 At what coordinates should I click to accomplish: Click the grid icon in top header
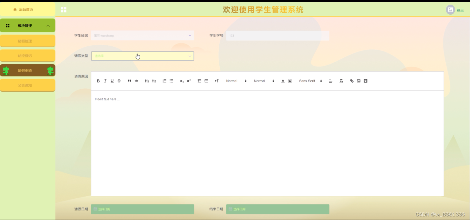(64, 10)
